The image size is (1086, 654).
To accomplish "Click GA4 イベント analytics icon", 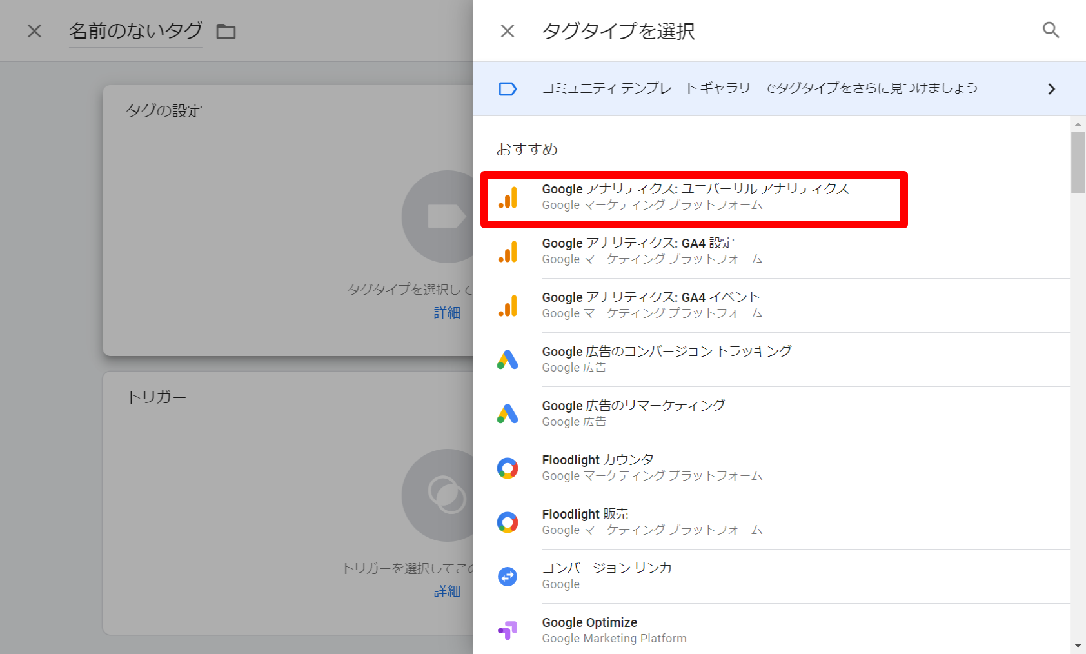I will (508, 306).
